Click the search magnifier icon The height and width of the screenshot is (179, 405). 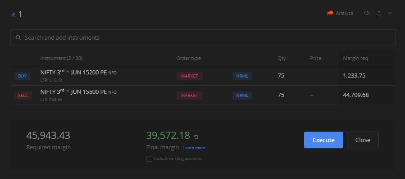[18, 37]
